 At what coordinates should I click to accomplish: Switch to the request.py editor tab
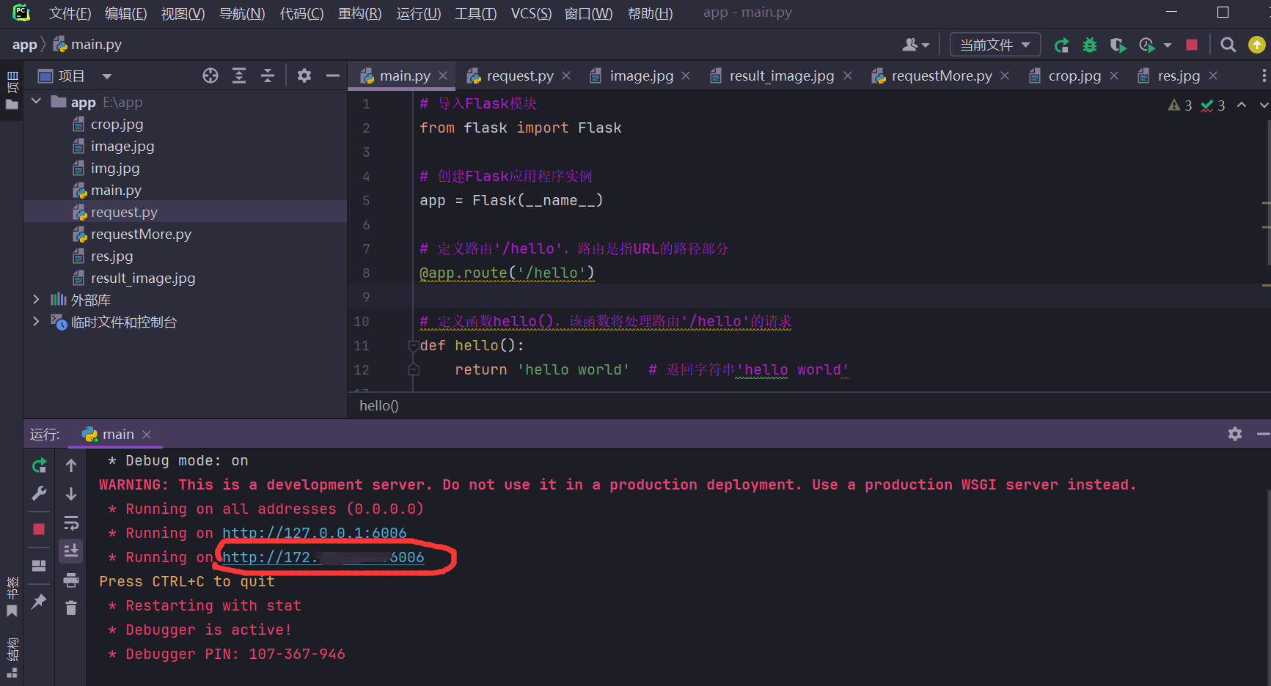(519, 76)
